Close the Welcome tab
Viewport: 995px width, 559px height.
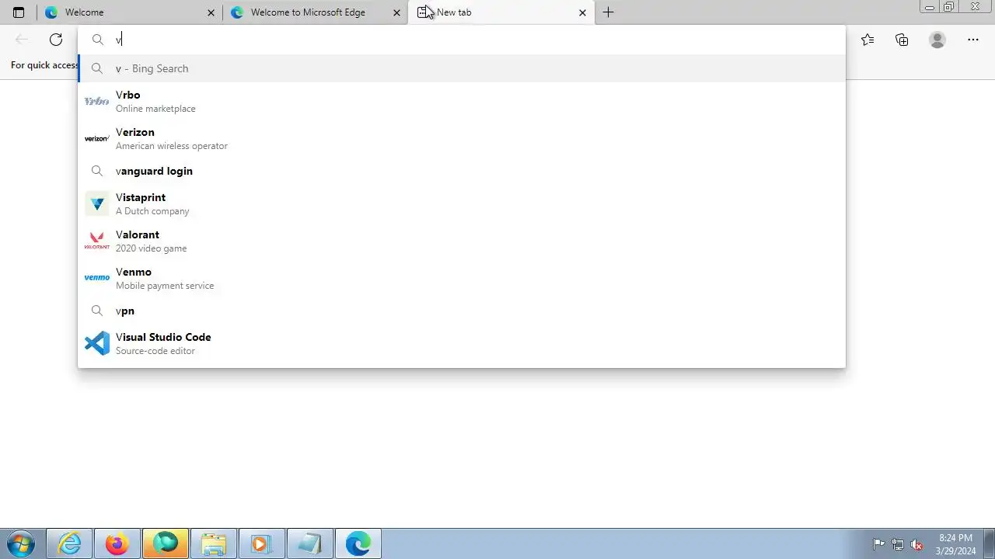pyautogui.click(x=211, y=12)
